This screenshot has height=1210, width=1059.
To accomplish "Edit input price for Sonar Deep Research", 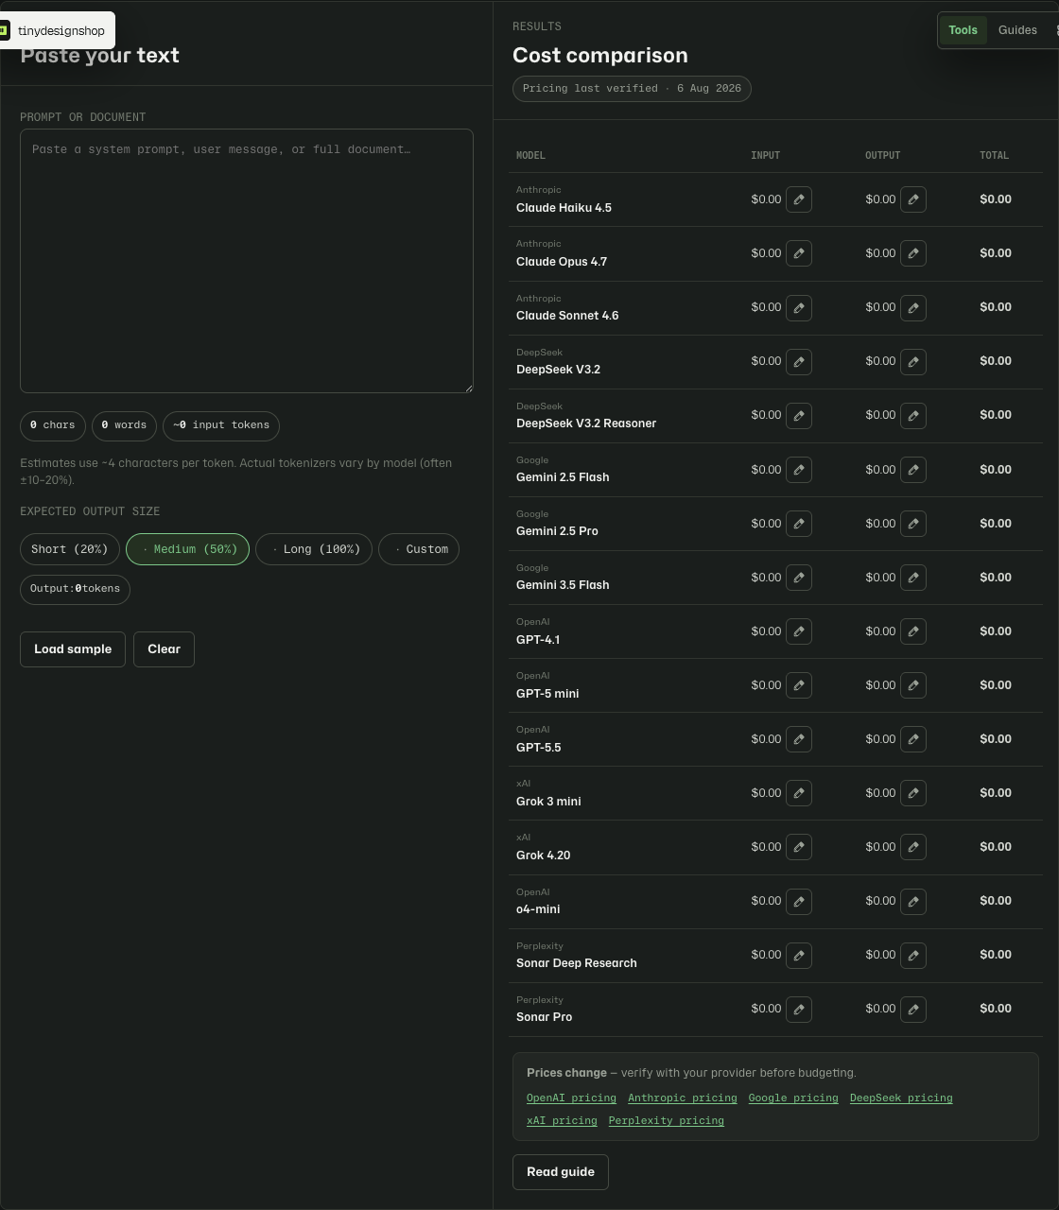I will coord(799,956).
